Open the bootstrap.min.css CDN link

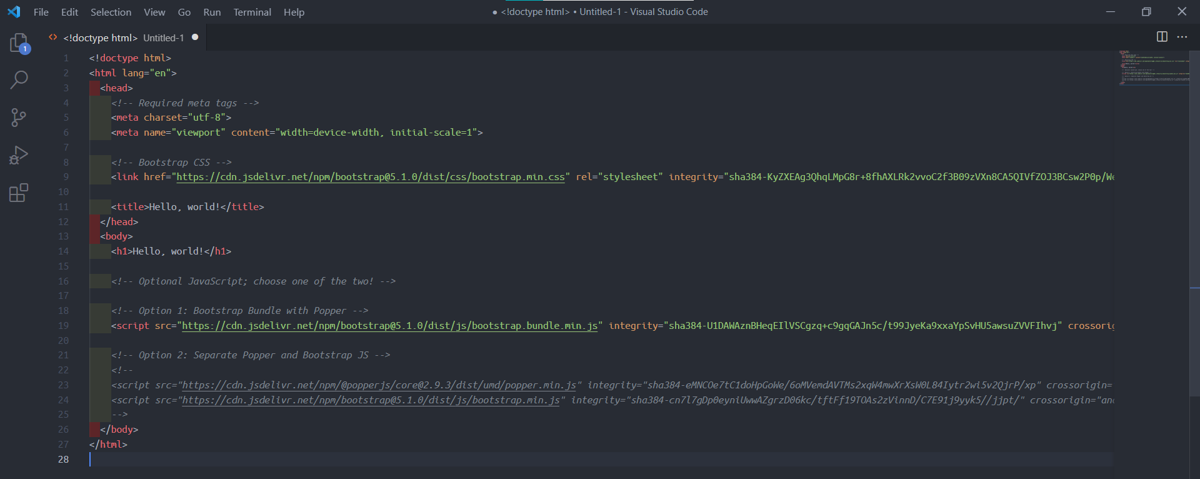[370, 177]
